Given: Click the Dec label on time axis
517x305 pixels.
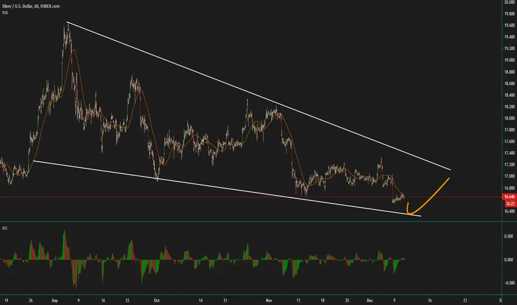Looking at the screenshot, I should [x=369, y=301].
